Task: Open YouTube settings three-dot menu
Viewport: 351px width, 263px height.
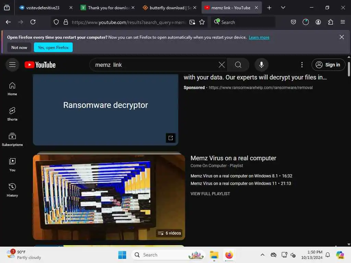Action: pyautogui.click(x=302, y=65)
